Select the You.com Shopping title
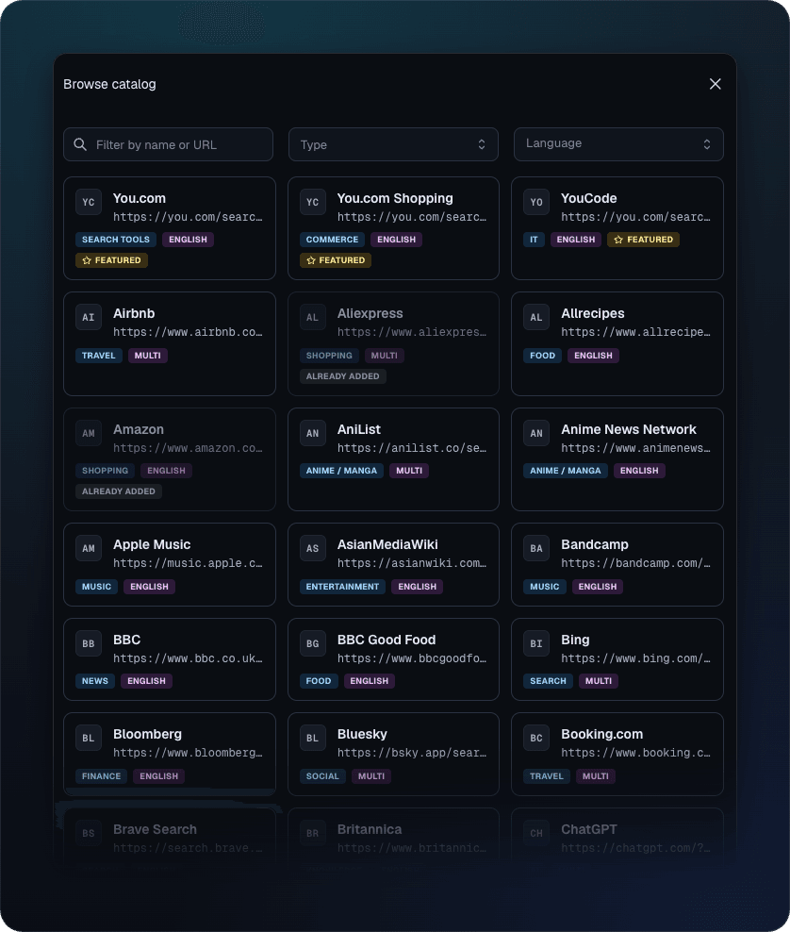The height and width of the screenshot is (932, 790). coord(395,198)
